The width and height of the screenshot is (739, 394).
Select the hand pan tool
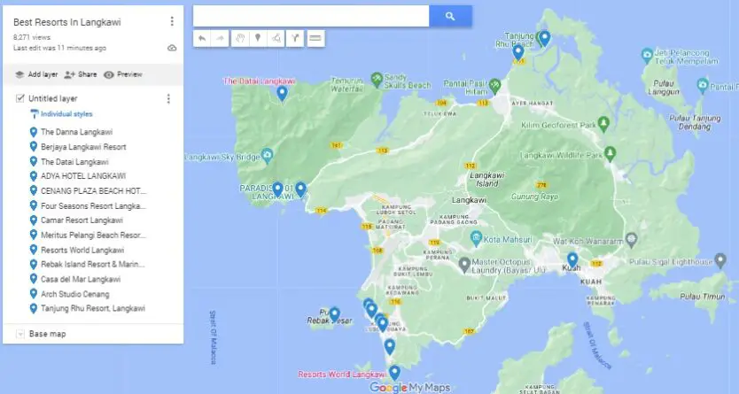click(x=240, y=39)
